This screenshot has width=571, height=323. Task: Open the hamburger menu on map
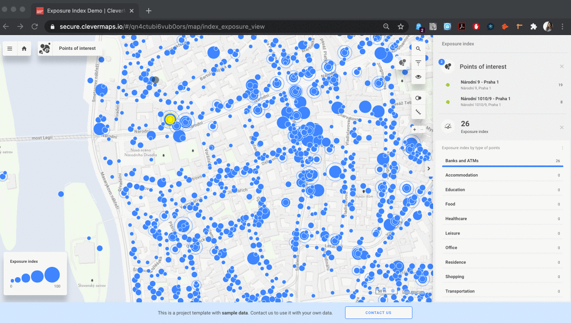click(x=10, y=49)
